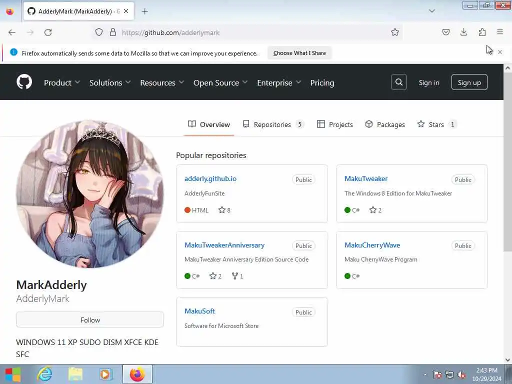
Task: Click the taskbar clock showing 2:43 PM
Action: point(486,374)
